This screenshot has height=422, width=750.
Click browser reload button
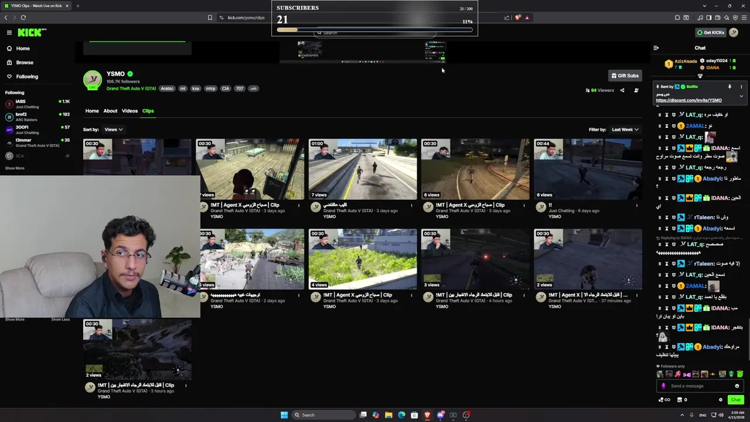pyautogui.click(x=23, y=18)
